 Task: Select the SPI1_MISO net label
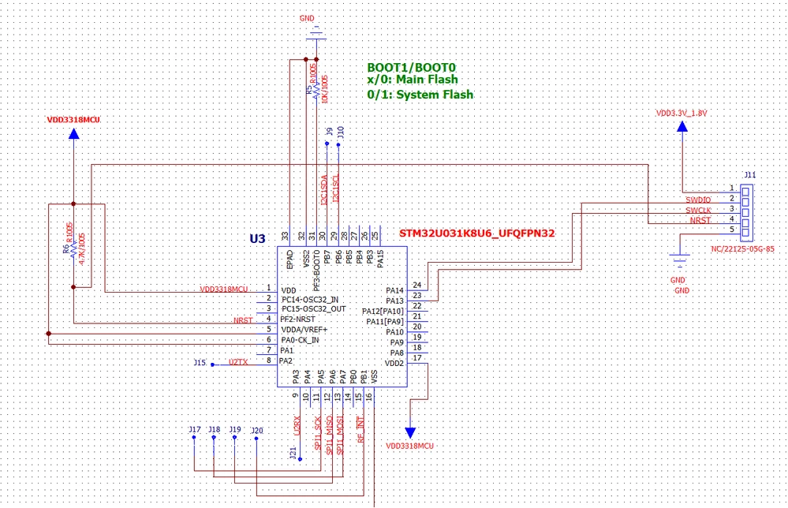329,435
